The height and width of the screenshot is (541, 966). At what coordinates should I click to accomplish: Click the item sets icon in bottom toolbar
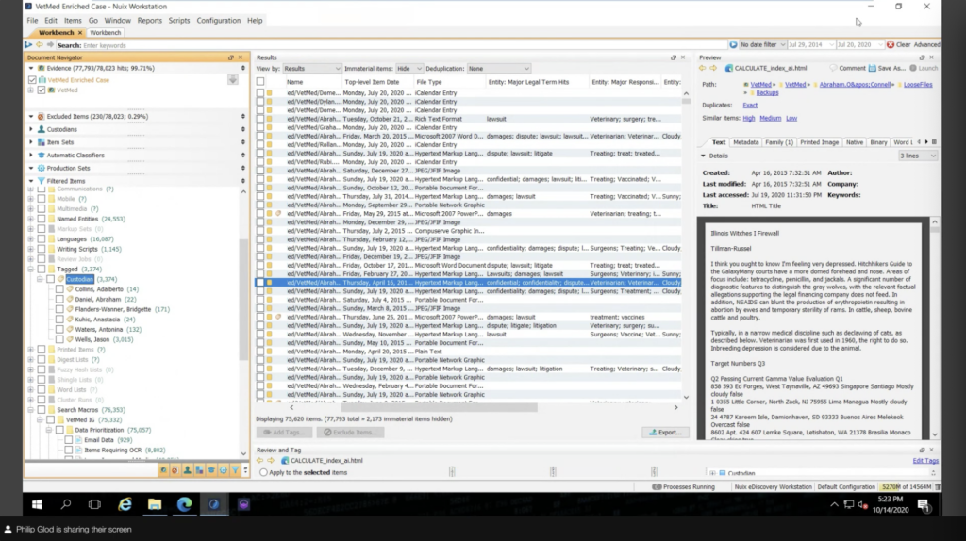tap(199, 470)
